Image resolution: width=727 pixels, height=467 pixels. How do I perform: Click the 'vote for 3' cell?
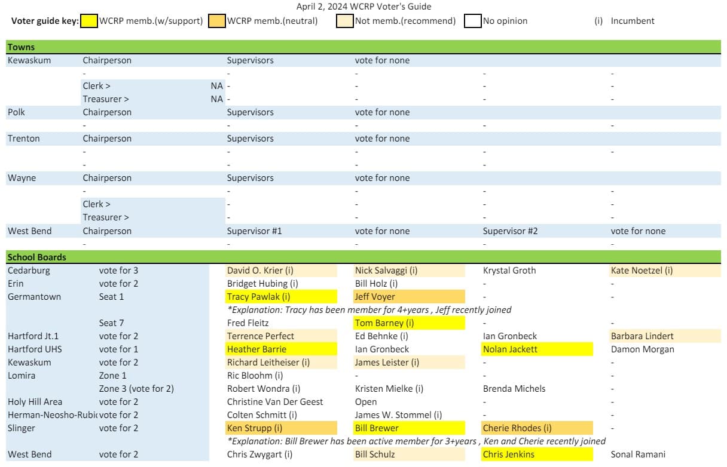pyautogui.click(x=118, y=270)
